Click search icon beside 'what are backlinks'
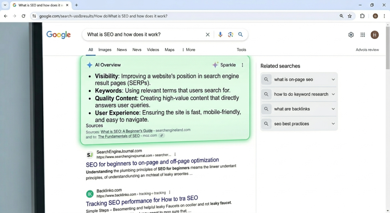390x213 pixels. click(266, 109)
